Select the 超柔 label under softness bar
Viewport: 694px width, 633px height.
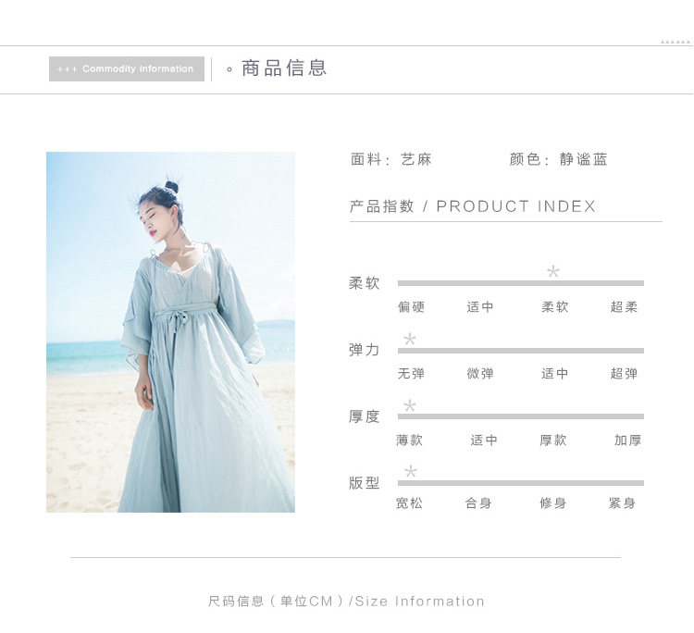624,306
